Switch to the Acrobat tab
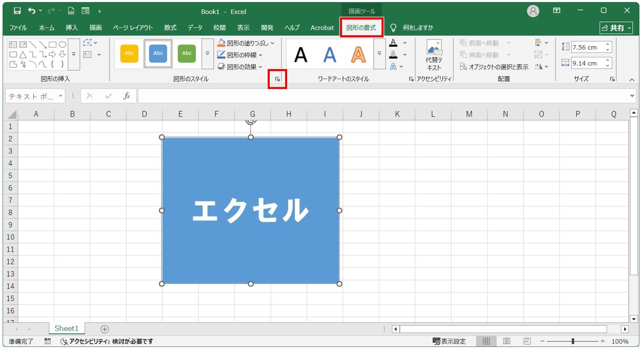This screenshot has width=642, height=350. click(x=322, y=28)
